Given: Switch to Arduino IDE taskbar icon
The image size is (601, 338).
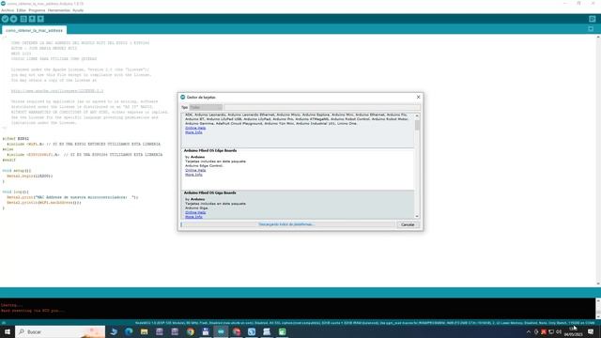Looking at the screenshot, I should point(221,331).
